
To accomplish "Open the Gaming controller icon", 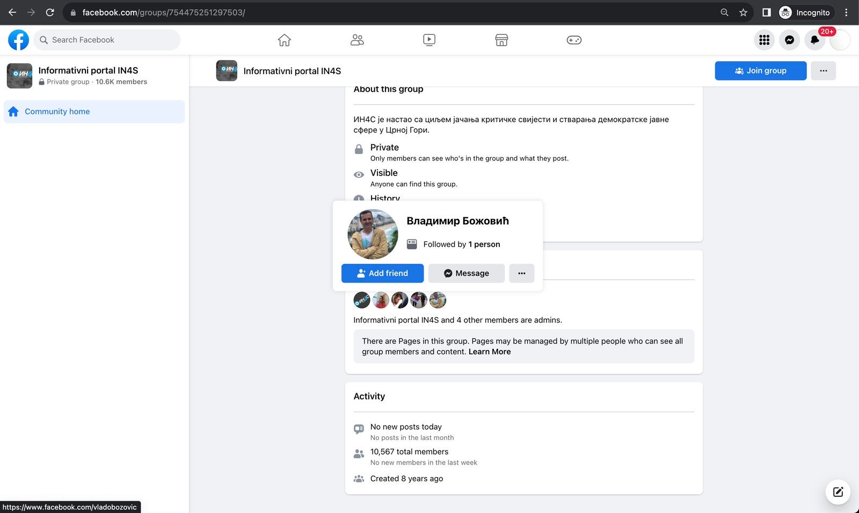I will (x=574, y=40).
